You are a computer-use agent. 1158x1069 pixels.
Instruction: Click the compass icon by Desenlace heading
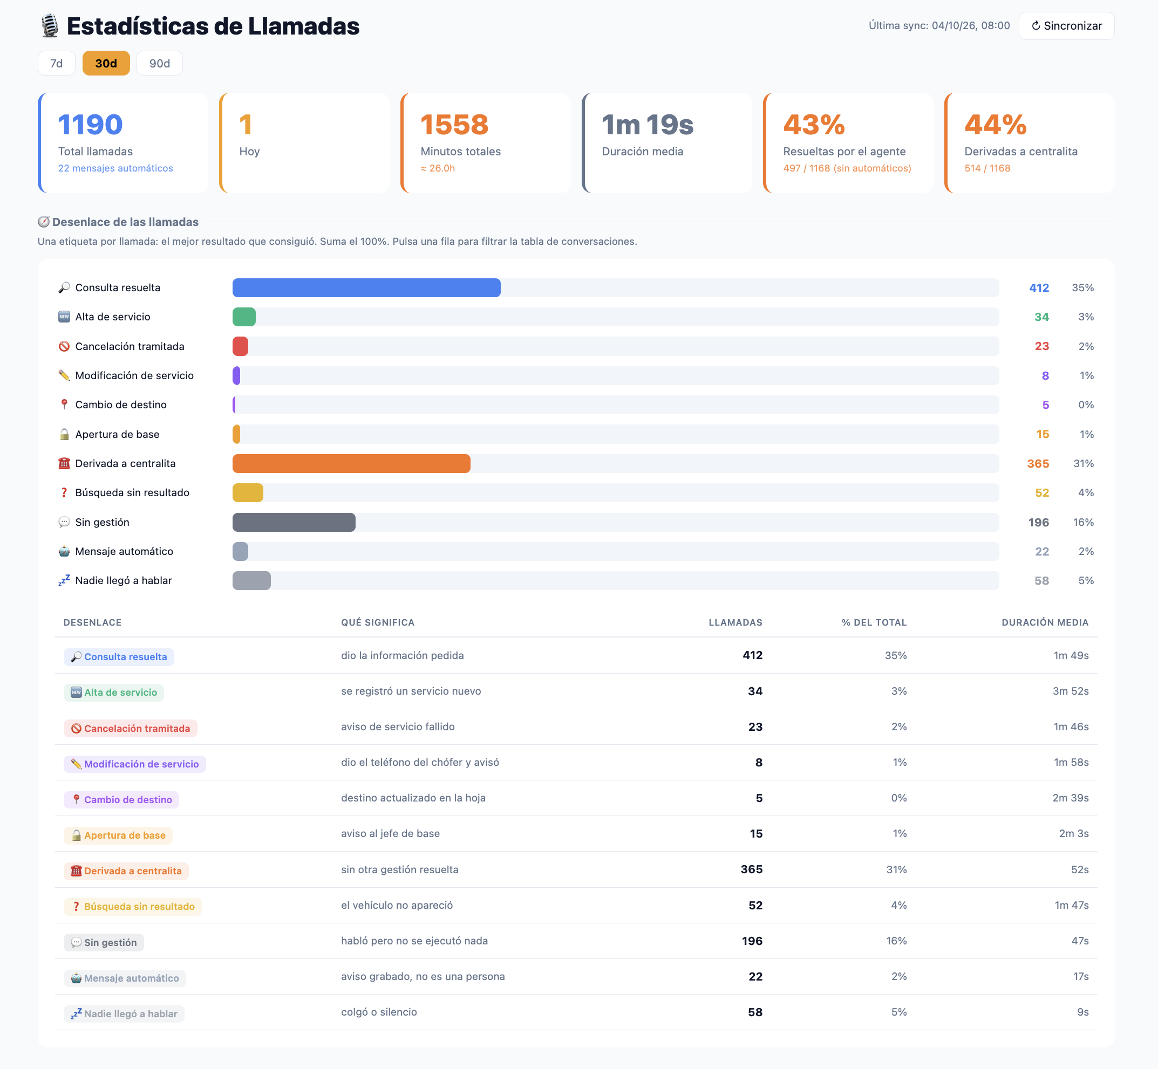[43, 222]
